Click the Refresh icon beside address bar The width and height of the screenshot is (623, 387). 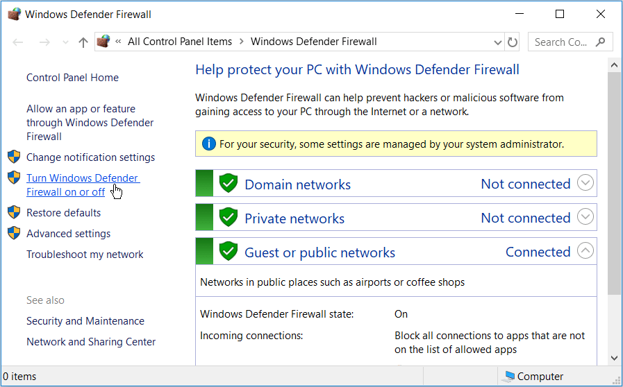coord(513,42)
